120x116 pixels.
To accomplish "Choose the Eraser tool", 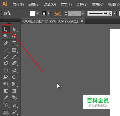I will tap(14, 63).
